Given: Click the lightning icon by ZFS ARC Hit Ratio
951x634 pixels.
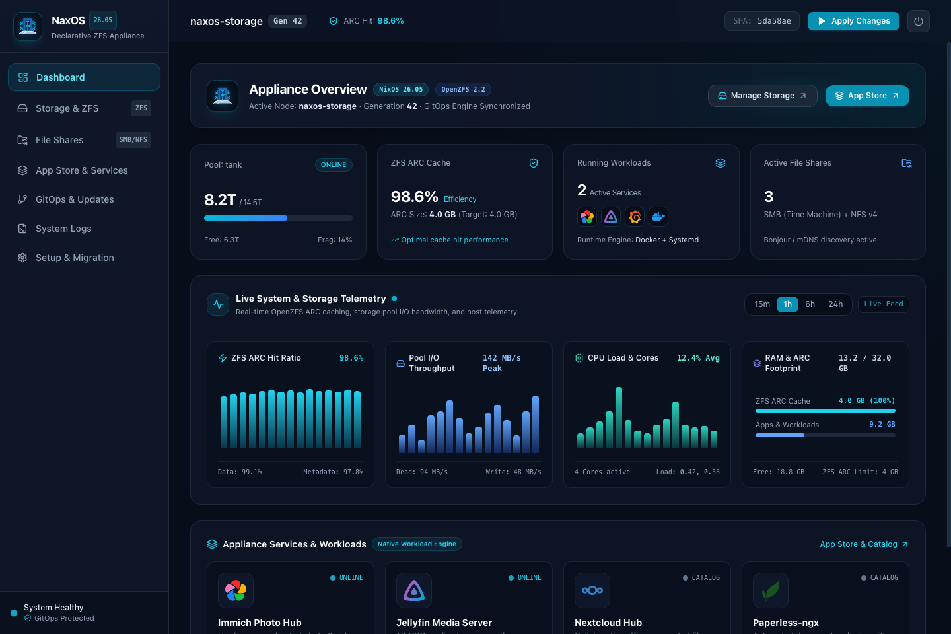Looking at the screenshot, I should coord(223,358).
